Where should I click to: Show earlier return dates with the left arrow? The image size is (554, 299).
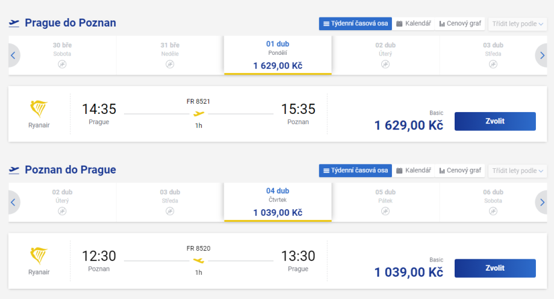pos(13,203)
